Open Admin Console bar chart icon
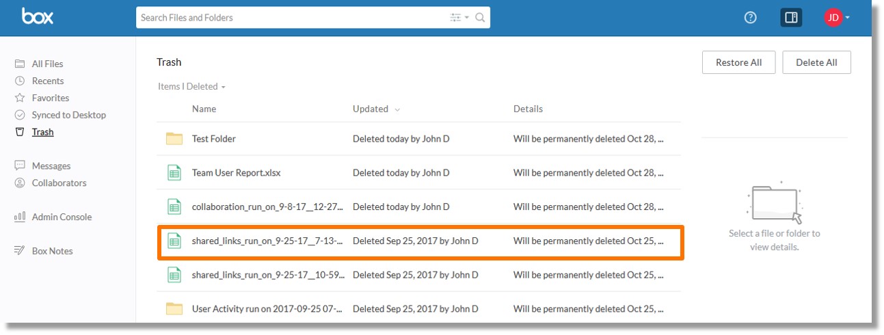 point(20,217)
